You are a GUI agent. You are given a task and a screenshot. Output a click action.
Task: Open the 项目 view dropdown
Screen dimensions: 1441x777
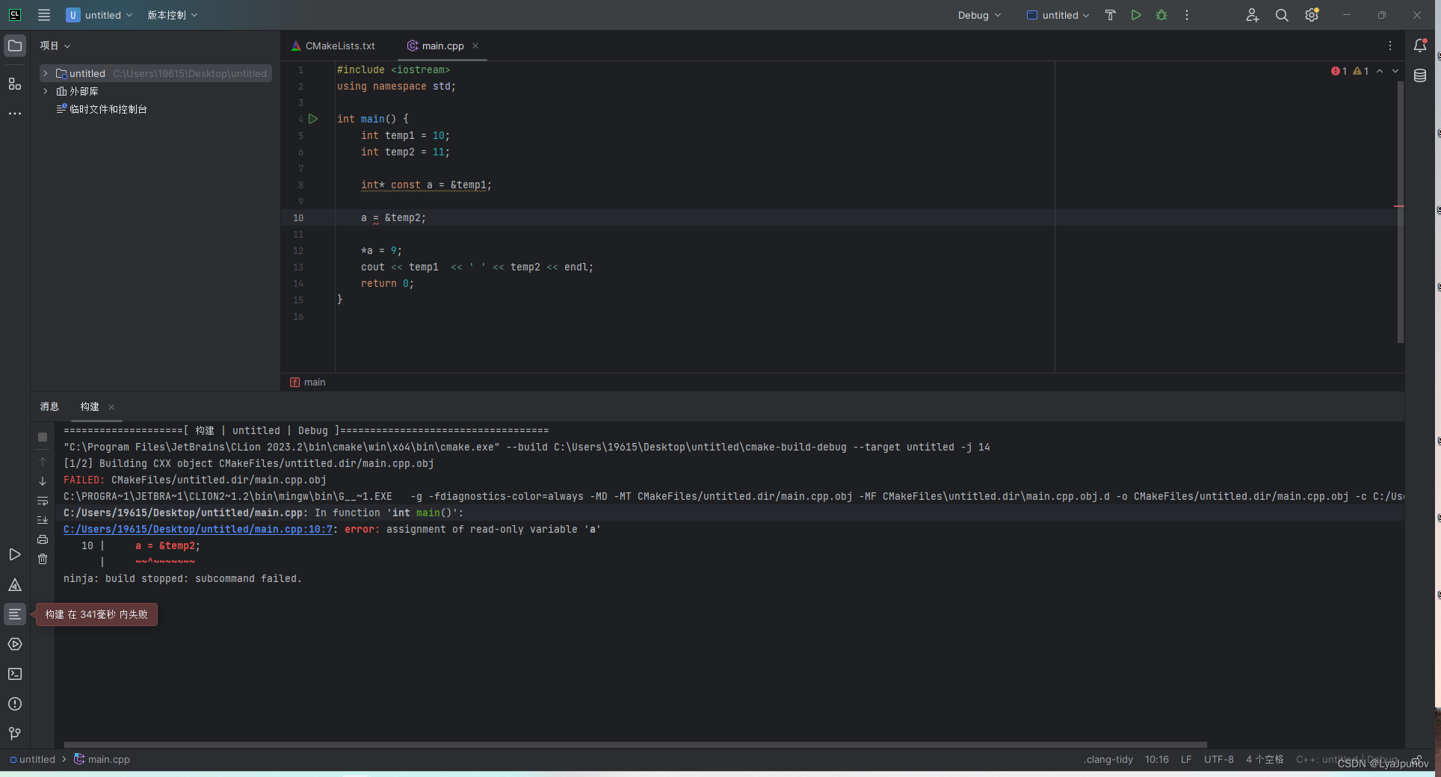(55, 46)
